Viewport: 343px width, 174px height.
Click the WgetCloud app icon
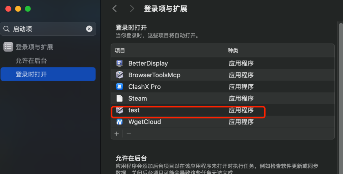coord(120,122)
